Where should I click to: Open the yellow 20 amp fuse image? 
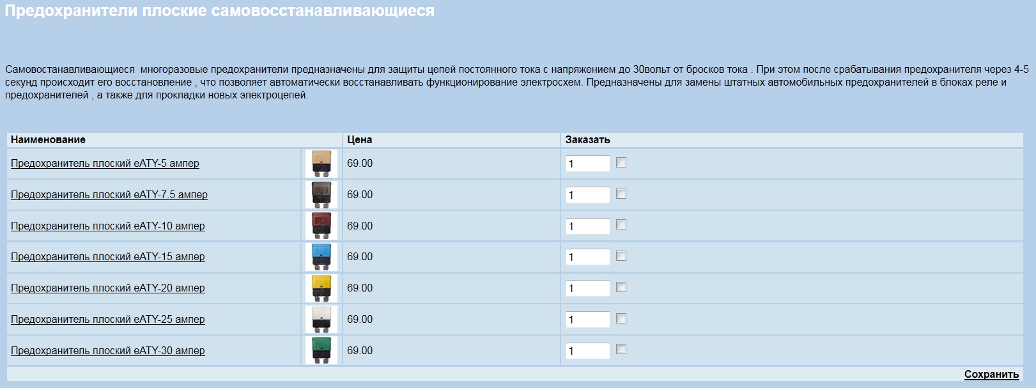321,288
